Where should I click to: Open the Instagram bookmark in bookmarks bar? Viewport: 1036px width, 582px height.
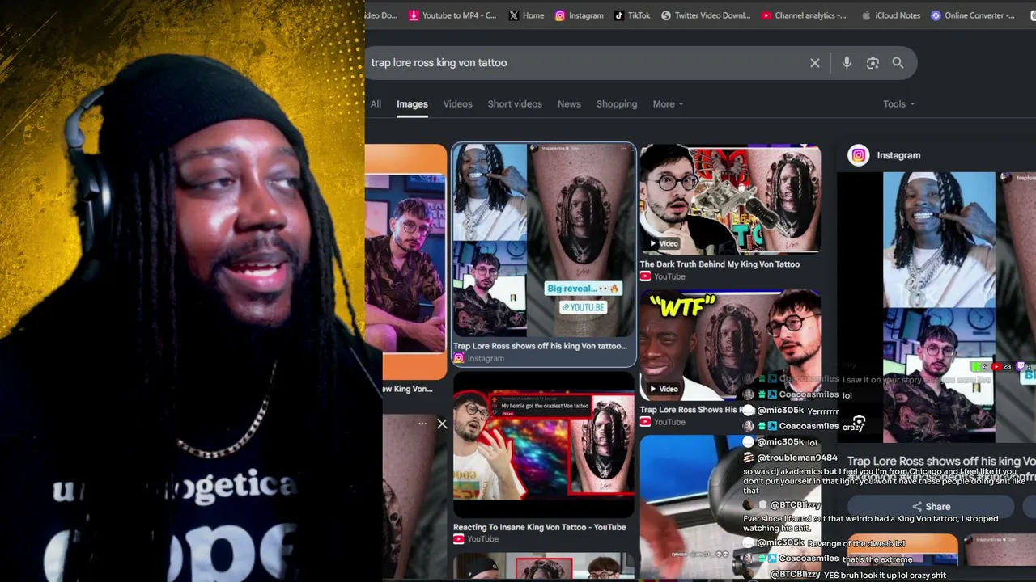point(579,15)
